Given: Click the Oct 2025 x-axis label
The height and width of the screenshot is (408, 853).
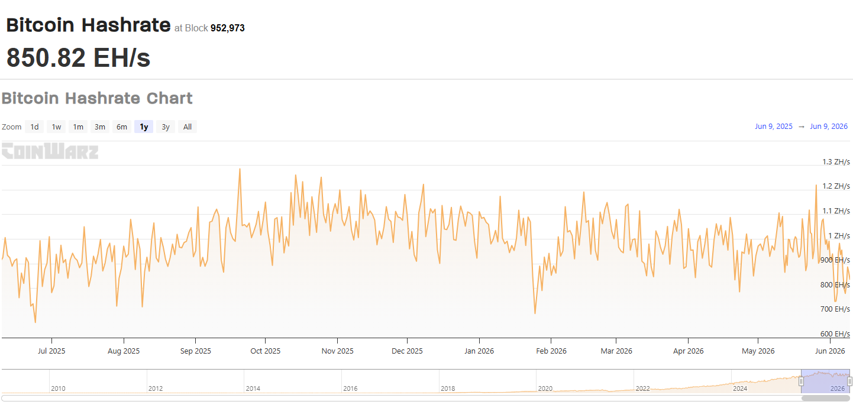Looking at the screenshot, I should (265, 351).
